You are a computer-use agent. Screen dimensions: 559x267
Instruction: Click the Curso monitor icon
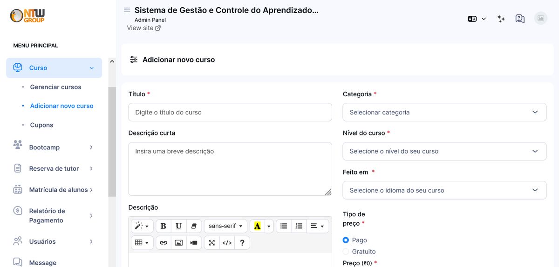tap(18, 67)
